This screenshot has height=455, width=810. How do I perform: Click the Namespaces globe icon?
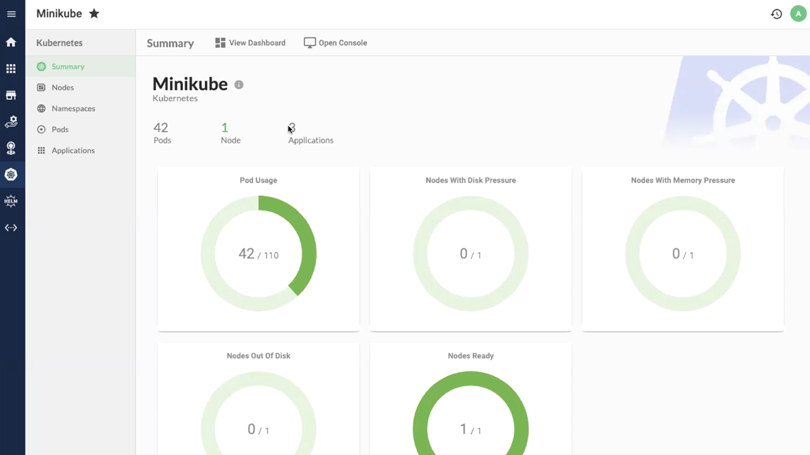[41, 108]
